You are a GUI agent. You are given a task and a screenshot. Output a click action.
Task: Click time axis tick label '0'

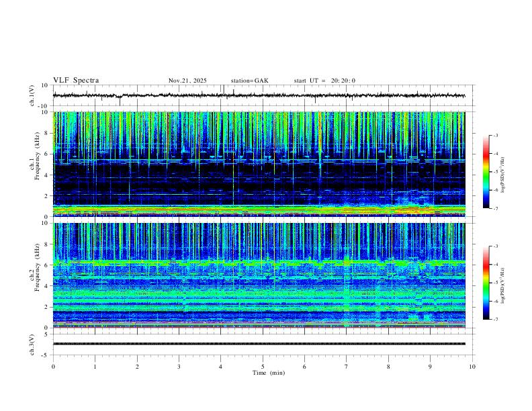coord(53,367)
